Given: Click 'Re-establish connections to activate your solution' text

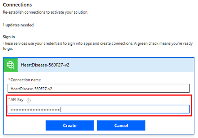Looking at the screenshot, I should [46, 12].
